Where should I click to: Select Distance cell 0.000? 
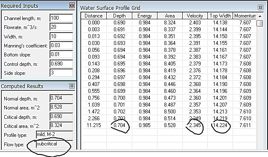click(93, 23)
